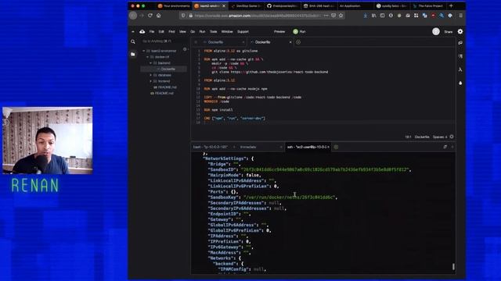
Task: Open the Firefox library icon
Action: (x=373, y=16)
